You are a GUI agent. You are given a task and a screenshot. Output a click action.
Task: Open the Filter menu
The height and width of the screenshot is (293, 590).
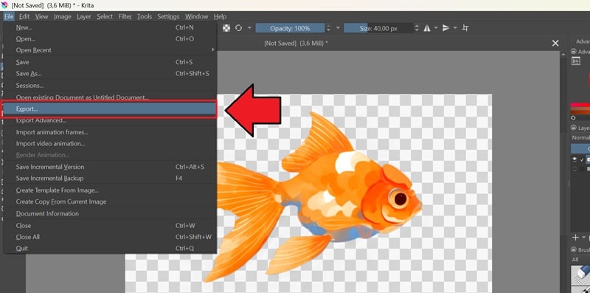125,16
